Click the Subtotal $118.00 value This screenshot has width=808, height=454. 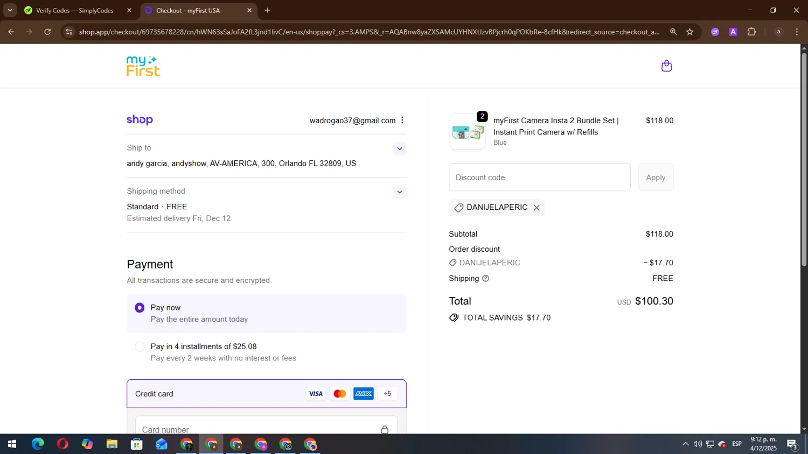click(659, 234)
